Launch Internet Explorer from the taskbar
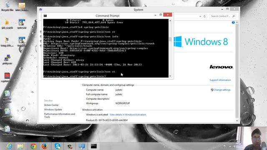This screenshot has width=267, height=150. [9, 146]
